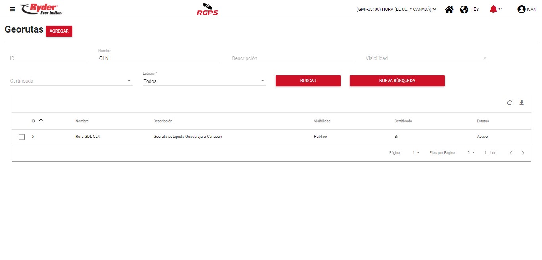Go to next results page

click(x=523, y=153)
